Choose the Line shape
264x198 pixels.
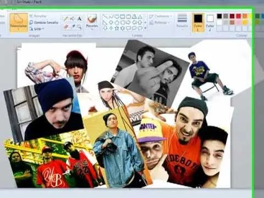point(105,17)
